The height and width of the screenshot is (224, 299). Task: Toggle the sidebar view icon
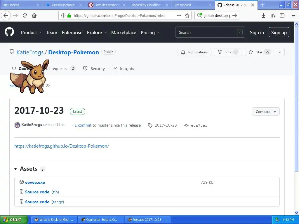point(282,15)
